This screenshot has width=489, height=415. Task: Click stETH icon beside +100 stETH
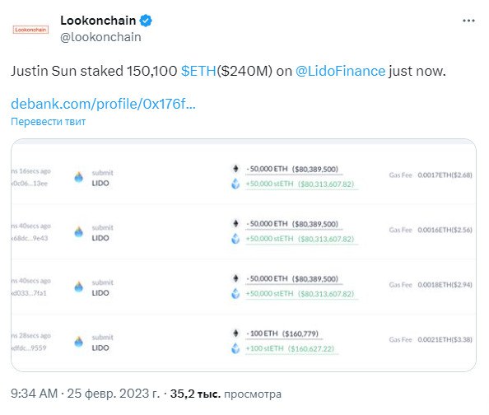point(235,348)
